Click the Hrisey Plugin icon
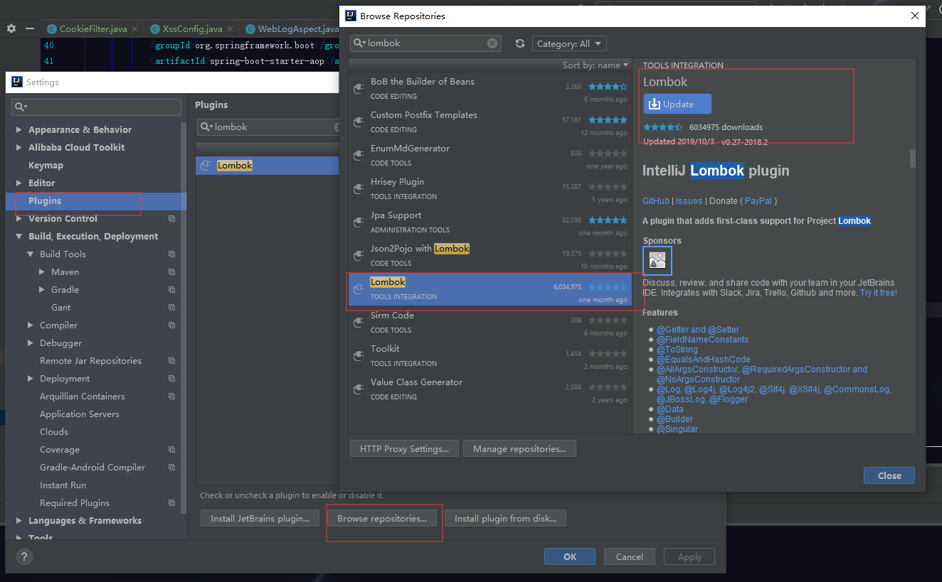This screenshot has height=582, width=942. (359, 189)
